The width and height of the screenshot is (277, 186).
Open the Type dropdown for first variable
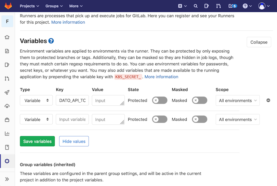click(36, 100)
